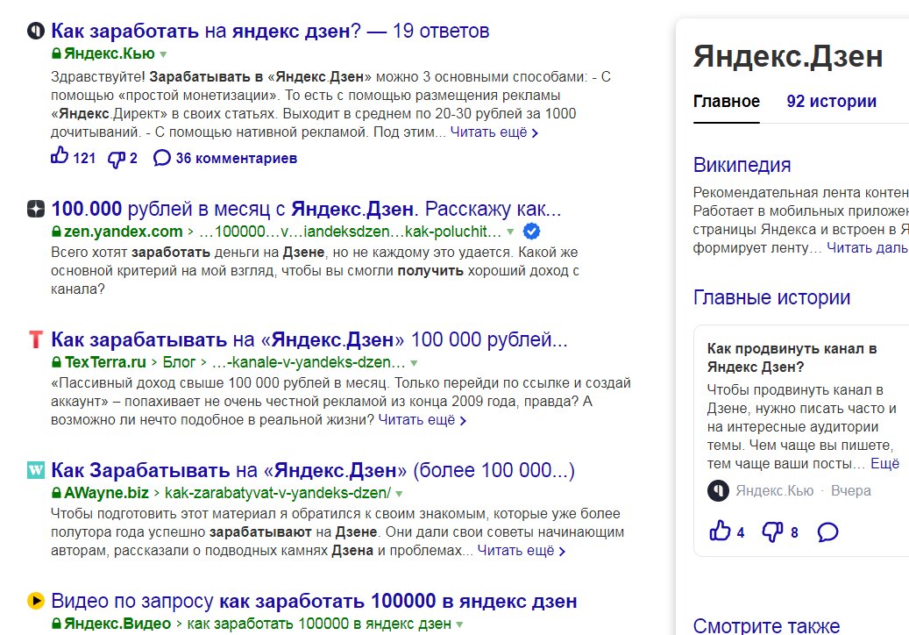Click the Блог breadcrumb in the TexTerra URL
This screenshot has width=909, height=635.
(179, 362)
